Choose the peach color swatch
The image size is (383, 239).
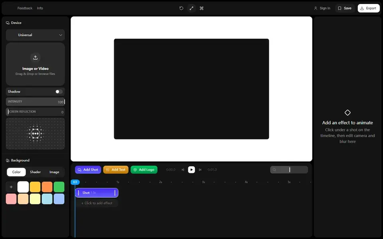pos(23,199)
